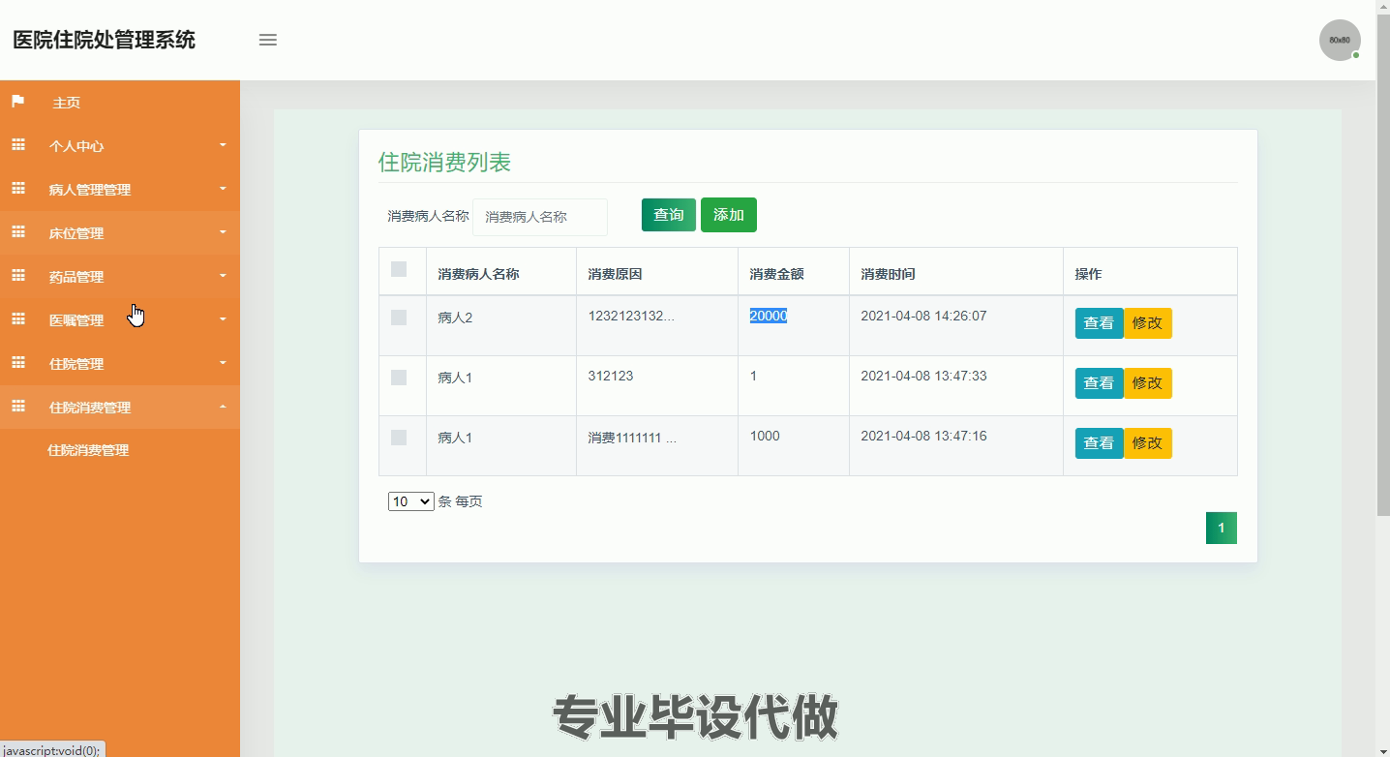Click 修改 for 病人2 row
This screenshot has height=757, width=1390.
[x=1147, y=323]
